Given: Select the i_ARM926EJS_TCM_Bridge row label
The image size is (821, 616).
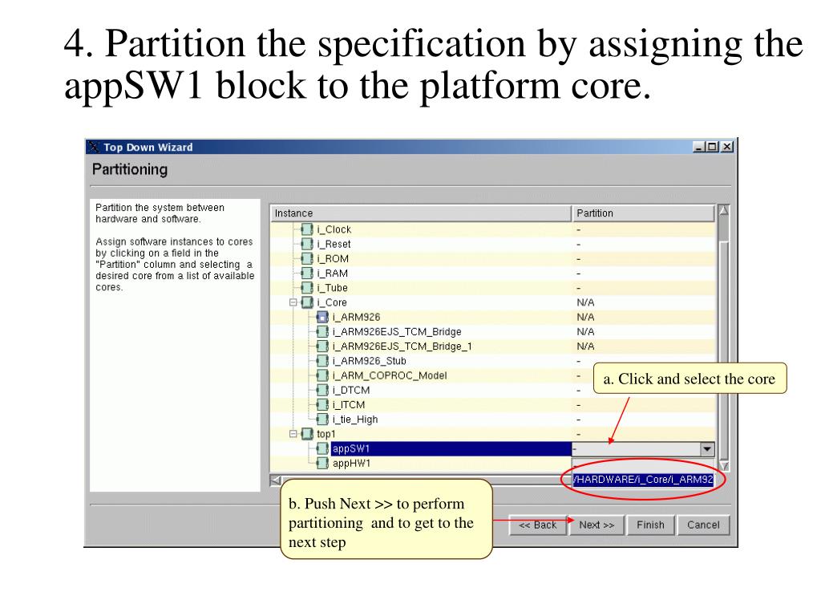Looking at the screenshot, I should (x=397, y=332).
